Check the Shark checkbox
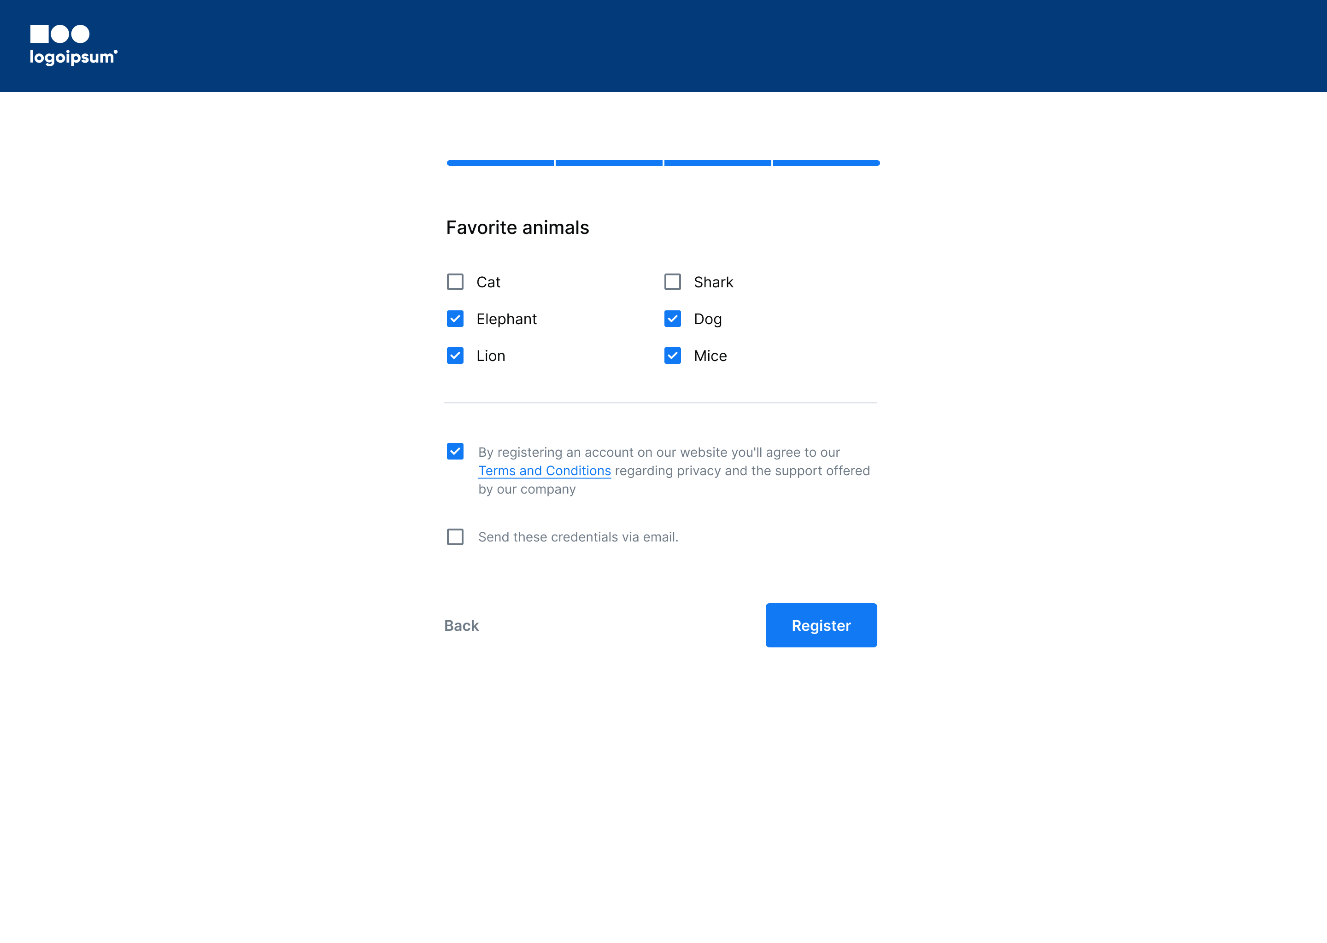Screen dimensions: 1327x943 tap(672, 282)
